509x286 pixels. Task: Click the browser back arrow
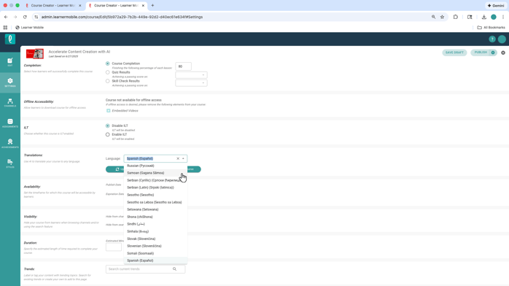tap(6, 17)
